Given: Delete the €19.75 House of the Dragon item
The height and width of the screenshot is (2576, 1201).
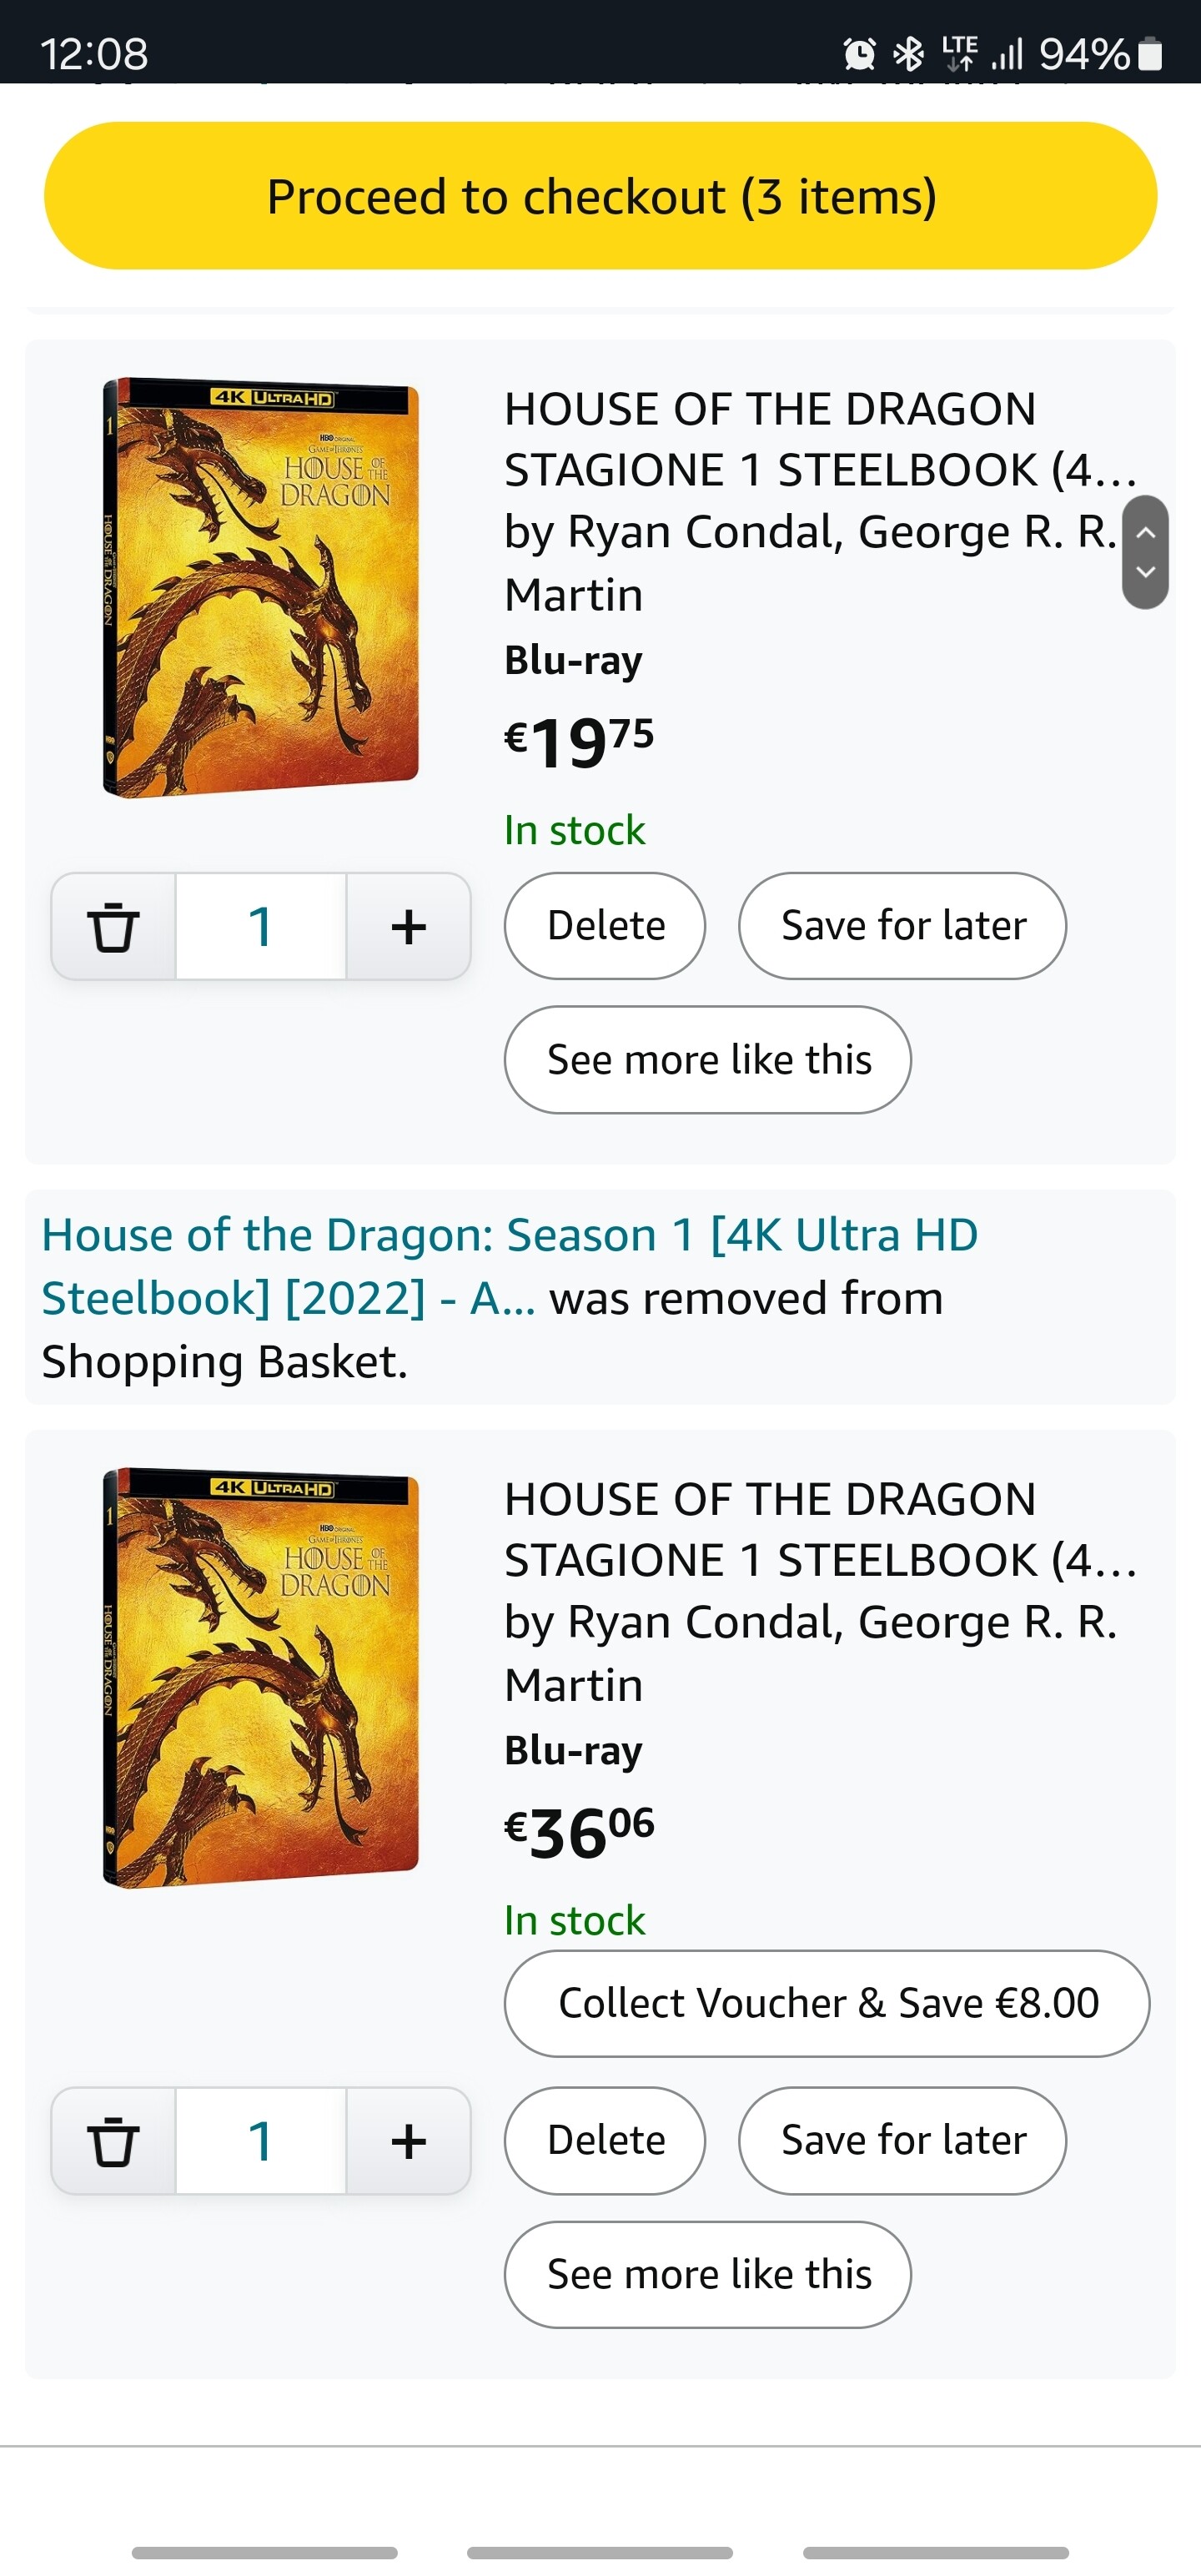Looking at the screenshot, I should point(605,926).
